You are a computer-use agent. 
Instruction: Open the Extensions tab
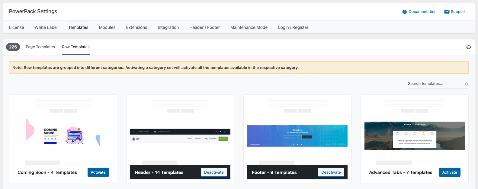[136, 27]
